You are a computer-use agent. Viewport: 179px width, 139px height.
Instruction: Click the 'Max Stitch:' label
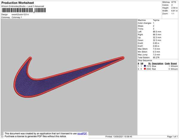[143, 49]
